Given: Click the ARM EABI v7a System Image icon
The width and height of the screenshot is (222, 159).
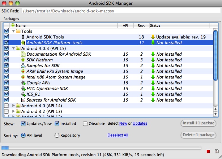Looking at the screenshot, I should tap(23, 71).
